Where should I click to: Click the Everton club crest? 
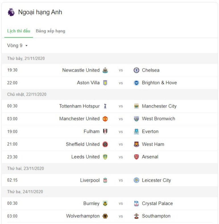coord(137,132)
